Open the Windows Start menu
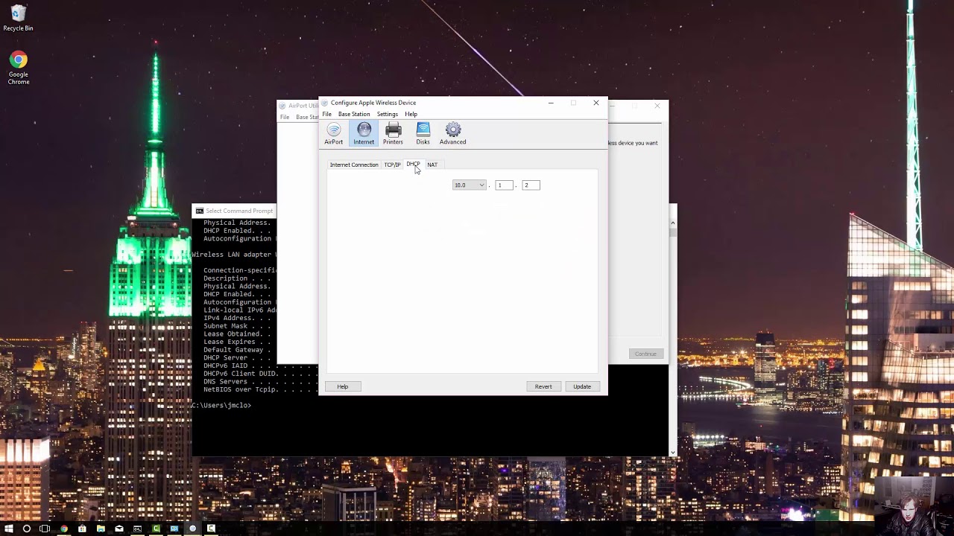Screen dimensions: 954x536 [x=8, y=529]
